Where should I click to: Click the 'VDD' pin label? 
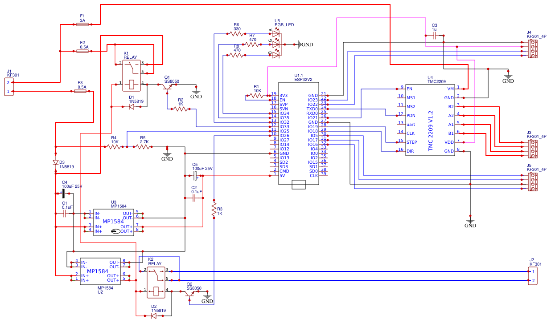coord(449,142)
